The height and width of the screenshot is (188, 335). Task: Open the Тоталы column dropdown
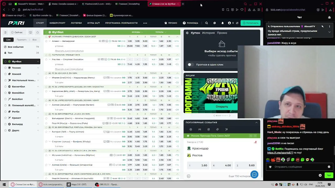click(161, 32)
